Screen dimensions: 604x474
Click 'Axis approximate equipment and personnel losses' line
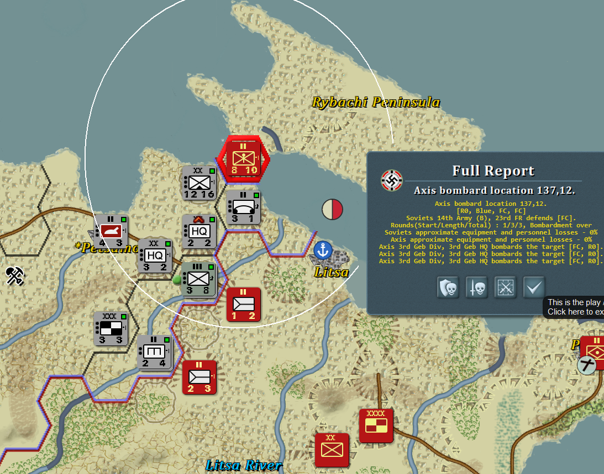491,239
